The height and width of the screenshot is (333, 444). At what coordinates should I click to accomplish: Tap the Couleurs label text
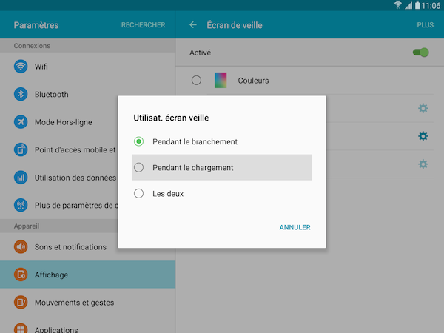tap(253, 81)
